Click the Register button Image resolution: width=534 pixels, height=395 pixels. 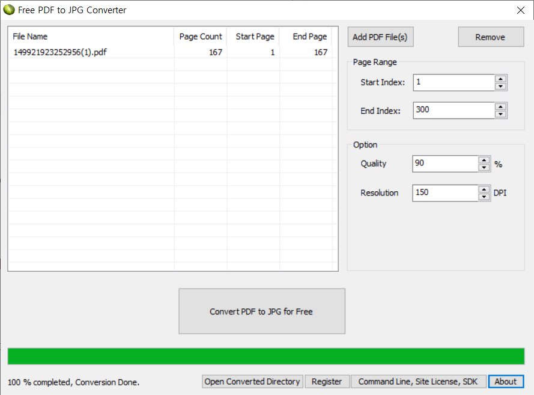tap(327, 381)
